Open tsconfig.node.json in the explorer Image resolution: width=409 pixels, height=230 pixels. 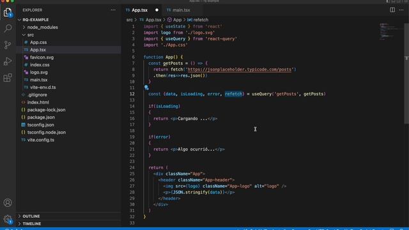(x=47, y=132)
